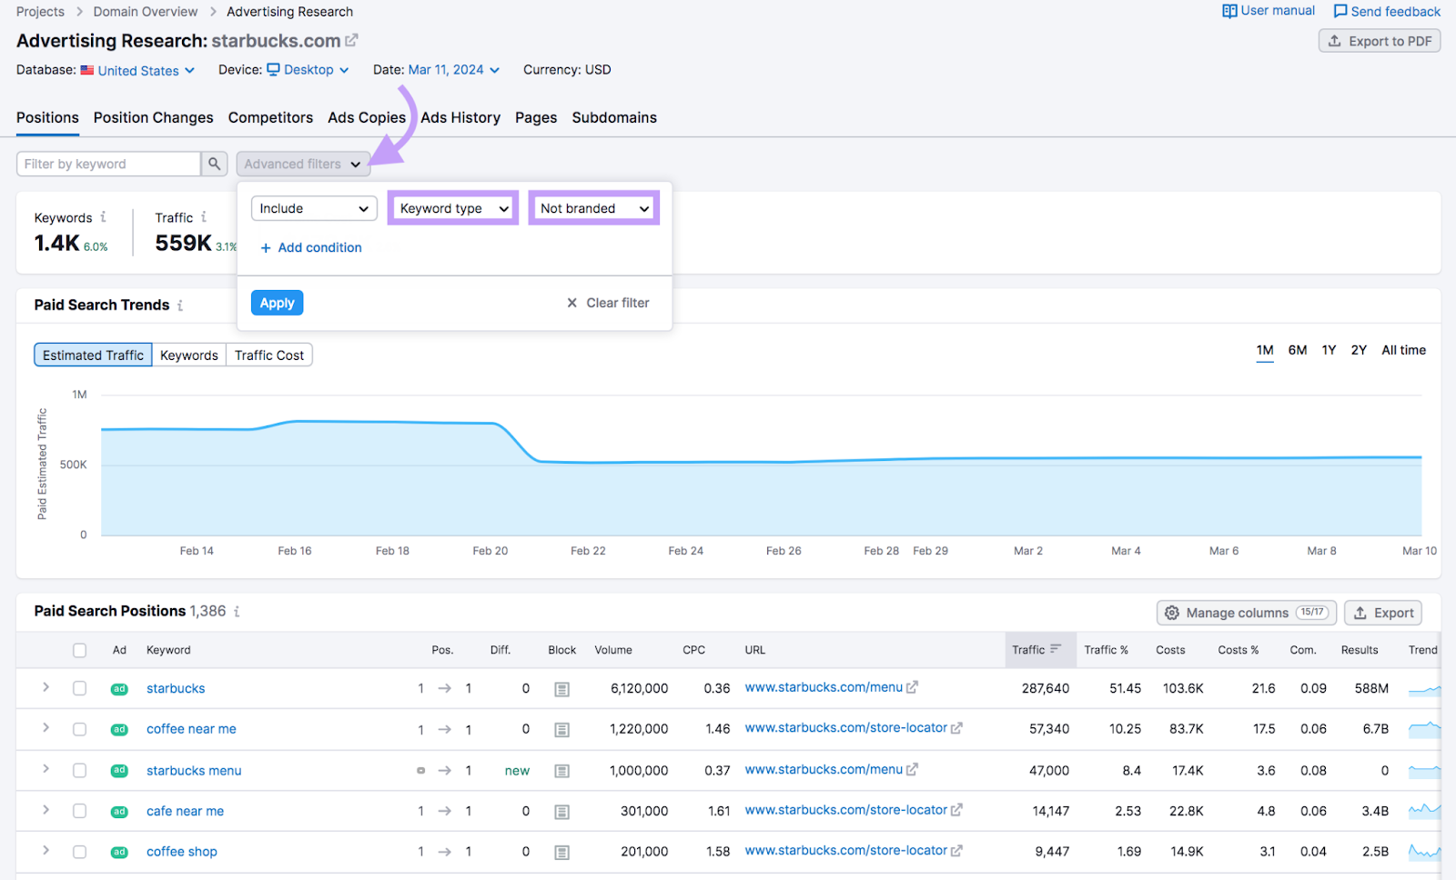This screenshot has width=1456, height=880.
Task: Click the ad badge next to coffee shop
Action: pyautogui.click(x=118, y=852)
